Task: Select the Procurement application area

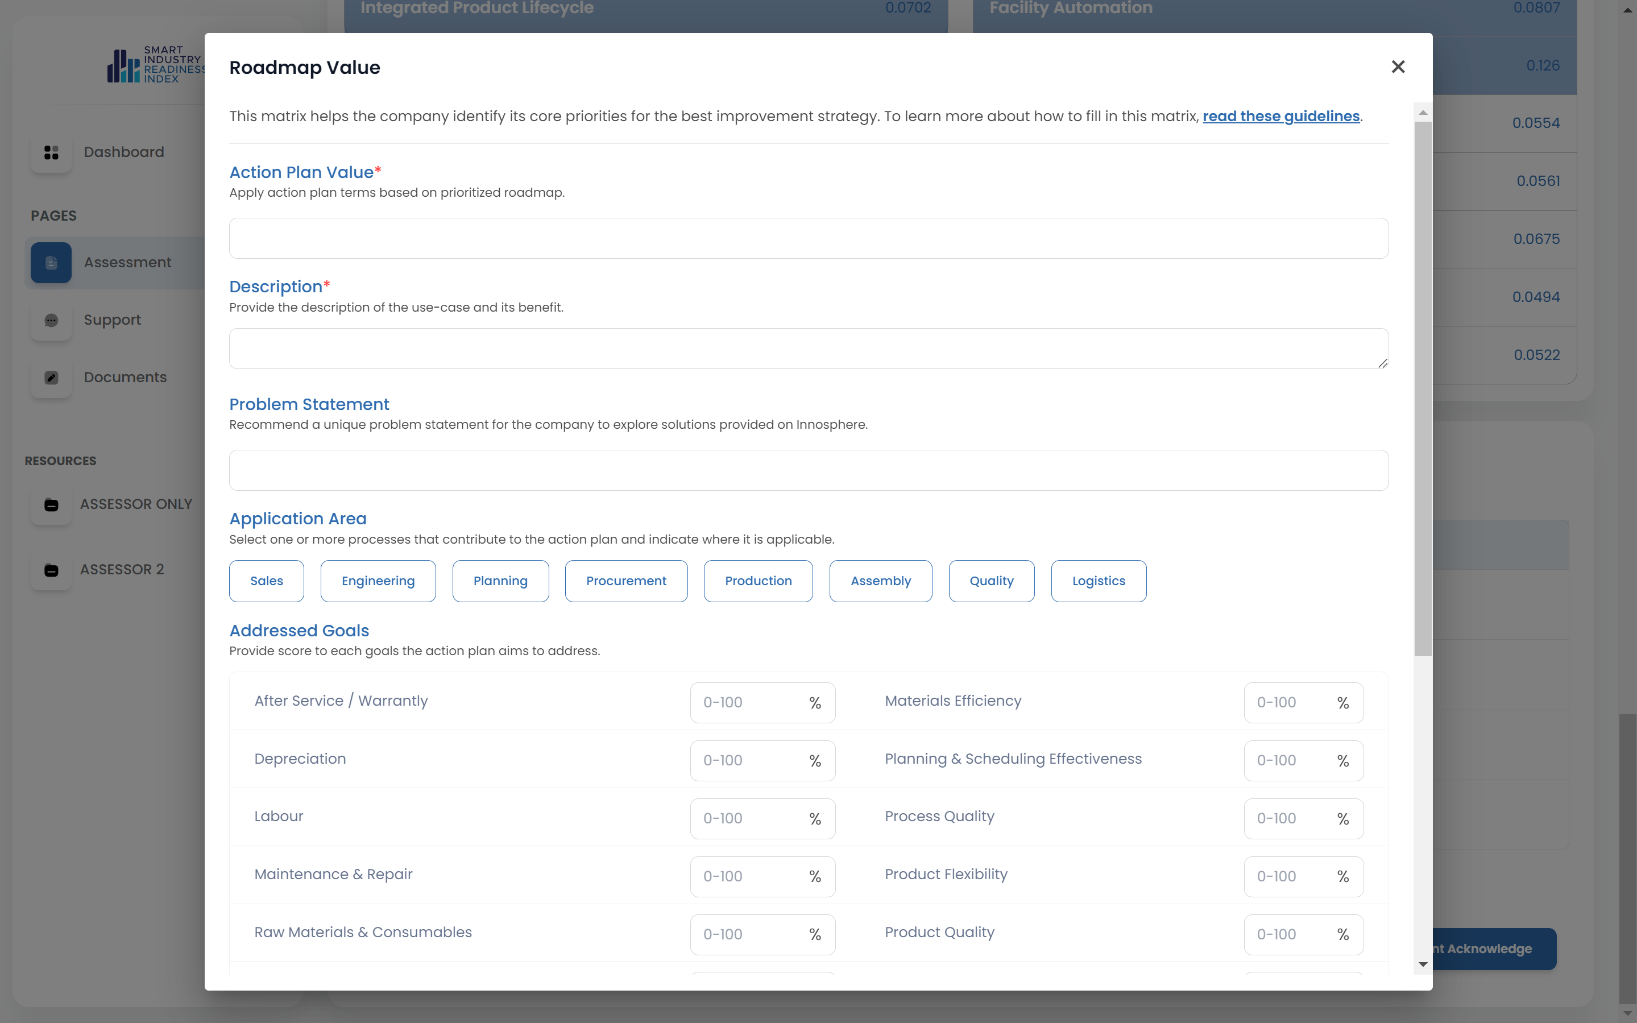Action: (x=625, y=581)
